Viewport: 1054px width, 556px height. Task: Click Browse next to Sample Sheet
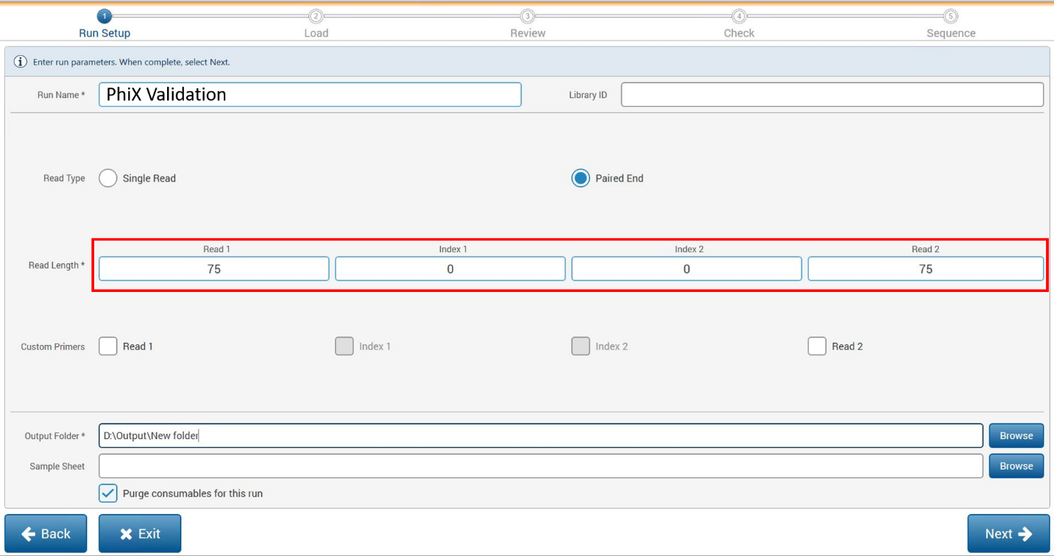[x=1016, y=466]
